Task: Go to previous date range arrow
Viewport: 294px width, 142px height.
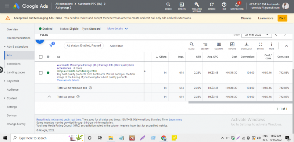Action: click(276, 35)
